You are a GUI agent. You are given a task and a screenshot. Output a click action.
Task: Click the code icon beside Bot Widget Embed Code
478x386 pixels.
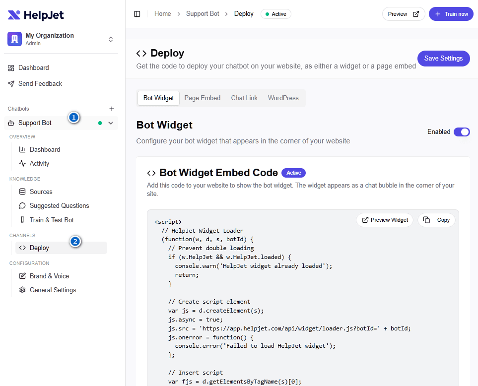point(151,173)
